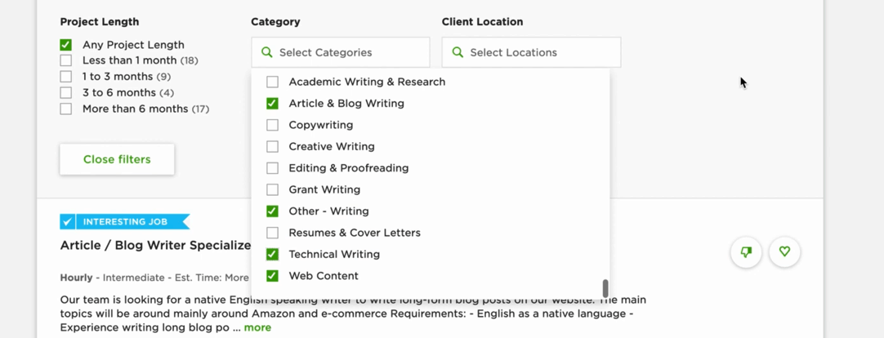The image size is (884, 338).
Task: Check Academic Writing & Research category
Action: 273,82
